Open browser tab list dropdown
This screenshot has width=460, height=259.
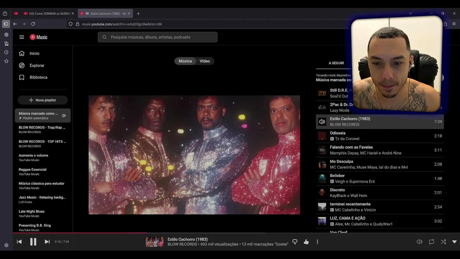(x=410, y=13)
